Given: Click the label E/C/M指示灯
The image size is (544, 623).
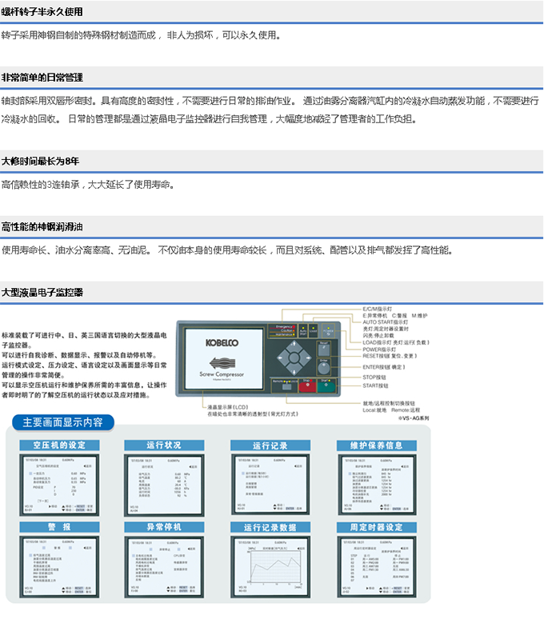Looking at the screenshot, I should [377, 310].
